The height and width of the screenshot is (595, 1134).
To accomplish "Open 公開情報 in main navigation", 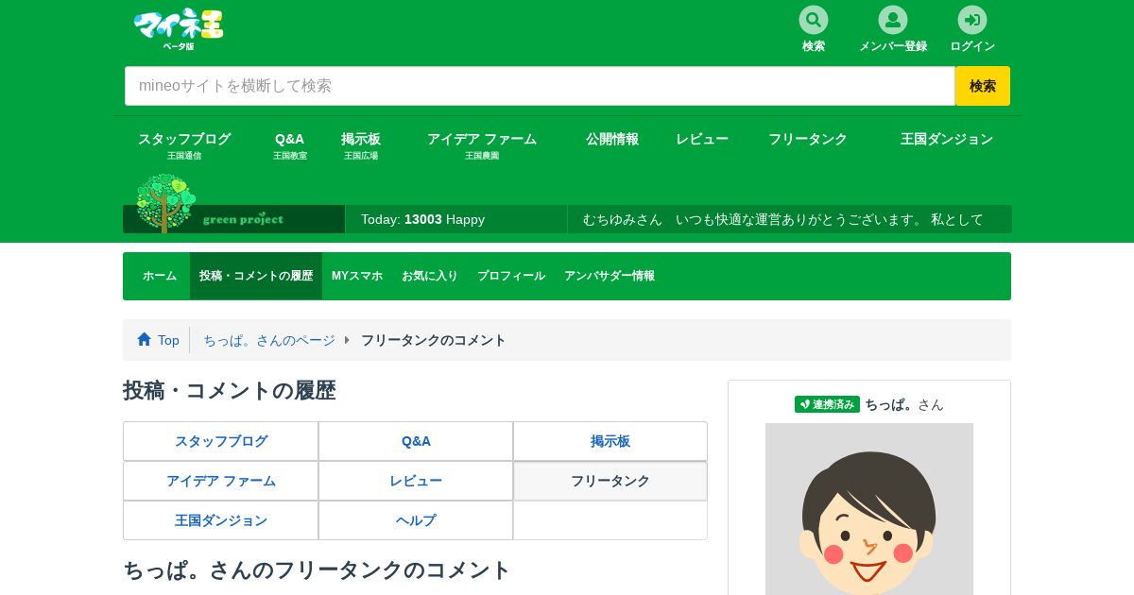I will coord(612,139).
